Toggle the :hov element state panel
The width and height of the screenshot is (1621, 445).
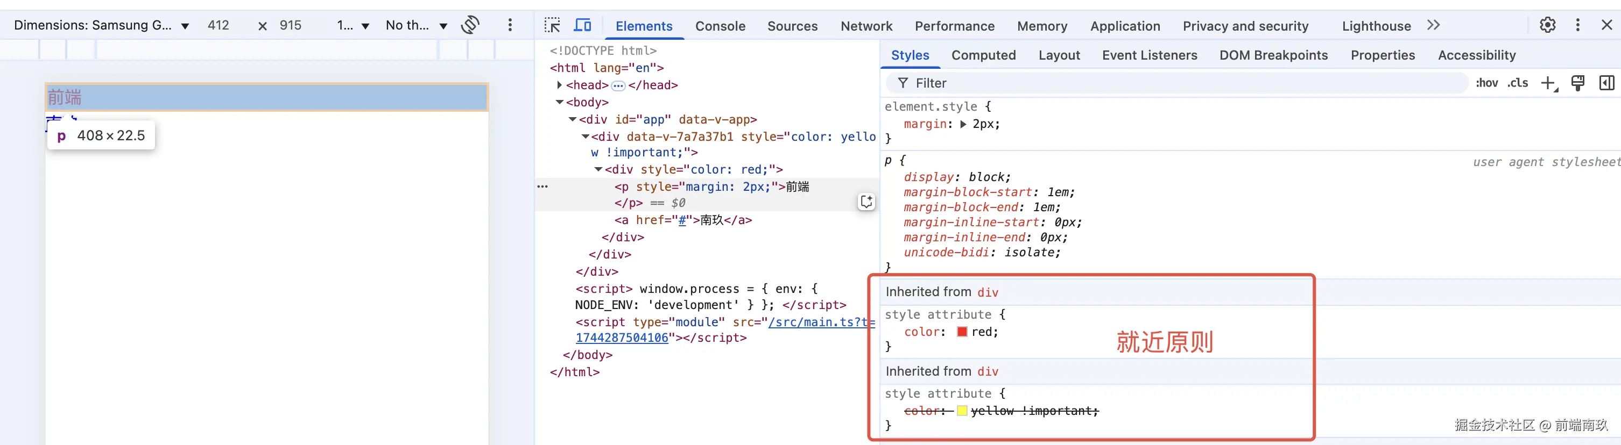coord(1487,83)
